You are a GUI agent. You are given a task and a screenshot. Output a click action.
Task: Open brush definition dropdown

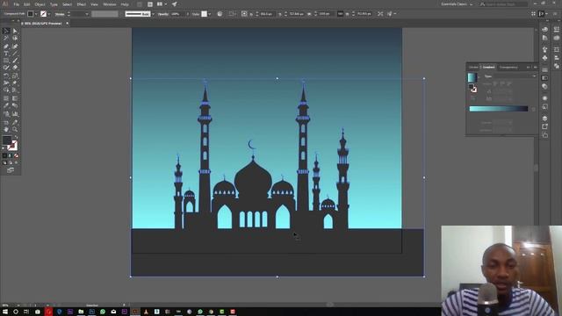(153, 14)
